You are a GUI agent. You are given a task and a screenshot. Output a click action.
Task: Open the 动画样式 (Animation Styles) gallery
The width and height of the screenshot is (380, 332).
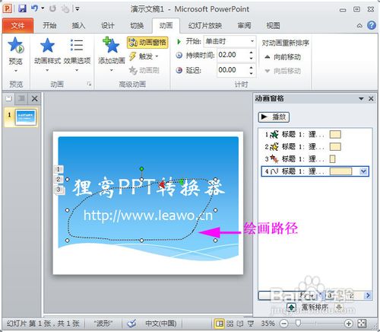point(47,54)
